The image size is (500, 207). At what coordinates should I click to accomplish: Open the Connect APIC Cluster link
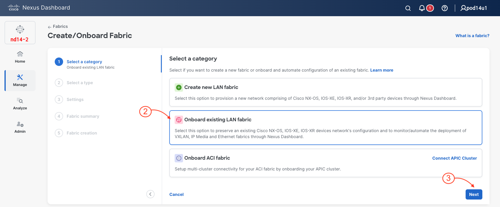(x=454, y=158)
